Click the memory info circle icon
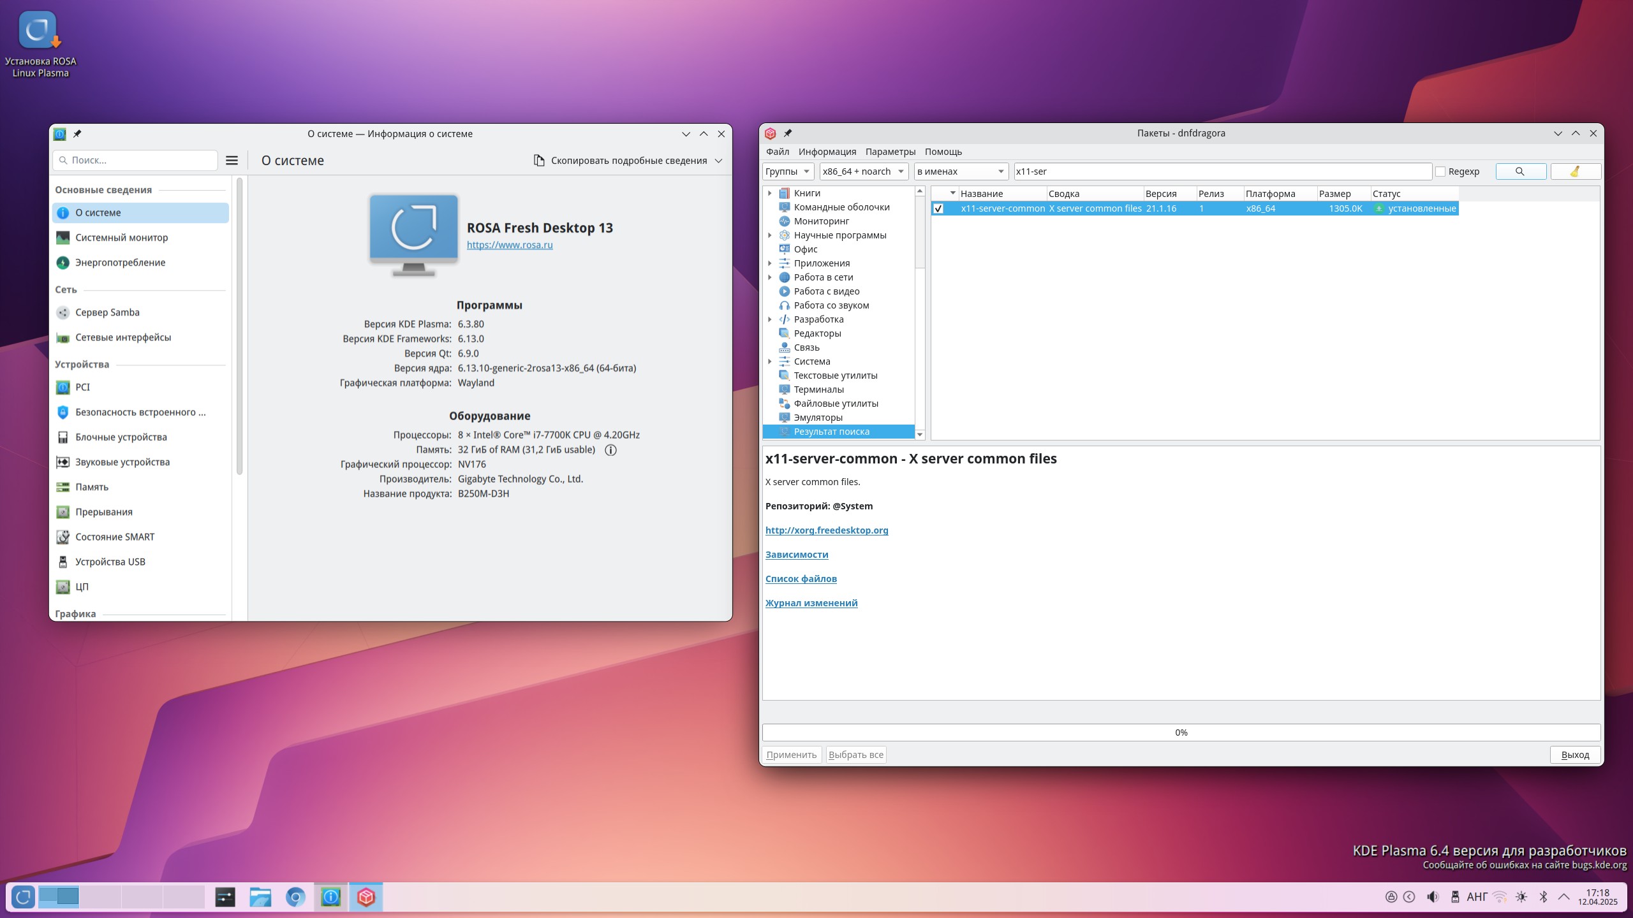Image resolution: width=1633 pixels, height=918 pixels. pyautogui.click(x=610, y=450)
